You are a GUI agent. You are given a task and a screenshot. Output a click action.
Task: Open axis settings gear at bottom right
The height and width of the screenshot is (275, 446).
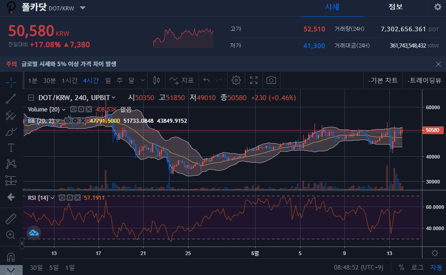click(435, 253)
